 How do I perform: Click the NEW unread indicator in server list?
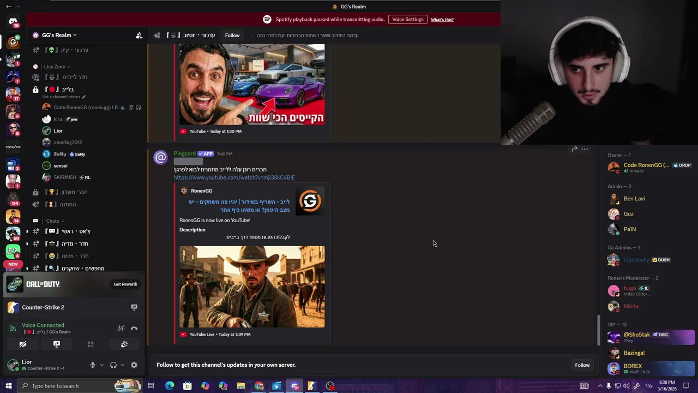pos(13,264)
